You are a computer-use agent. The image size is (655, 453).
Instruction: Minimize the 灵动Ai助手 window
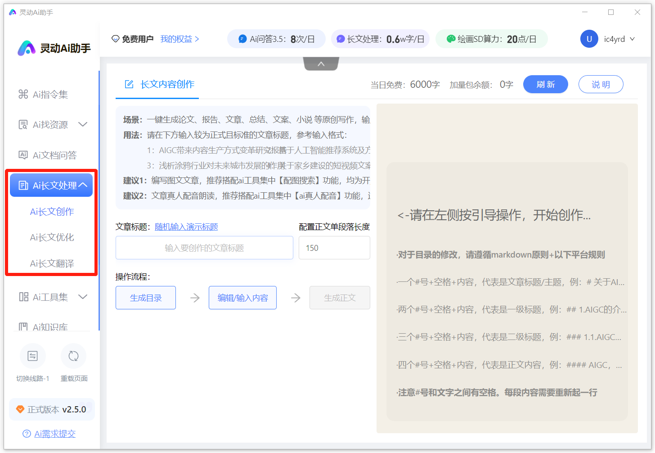click(585, 12)
